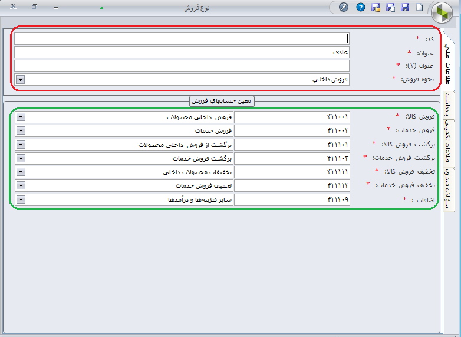
Task: Click account code field ۴۱۱۱۱۱
Action: pos(292,172)
